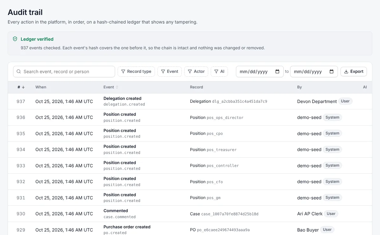380x235 pixels.
Task: Click System badge in row 931
Action: click(332, 197)
